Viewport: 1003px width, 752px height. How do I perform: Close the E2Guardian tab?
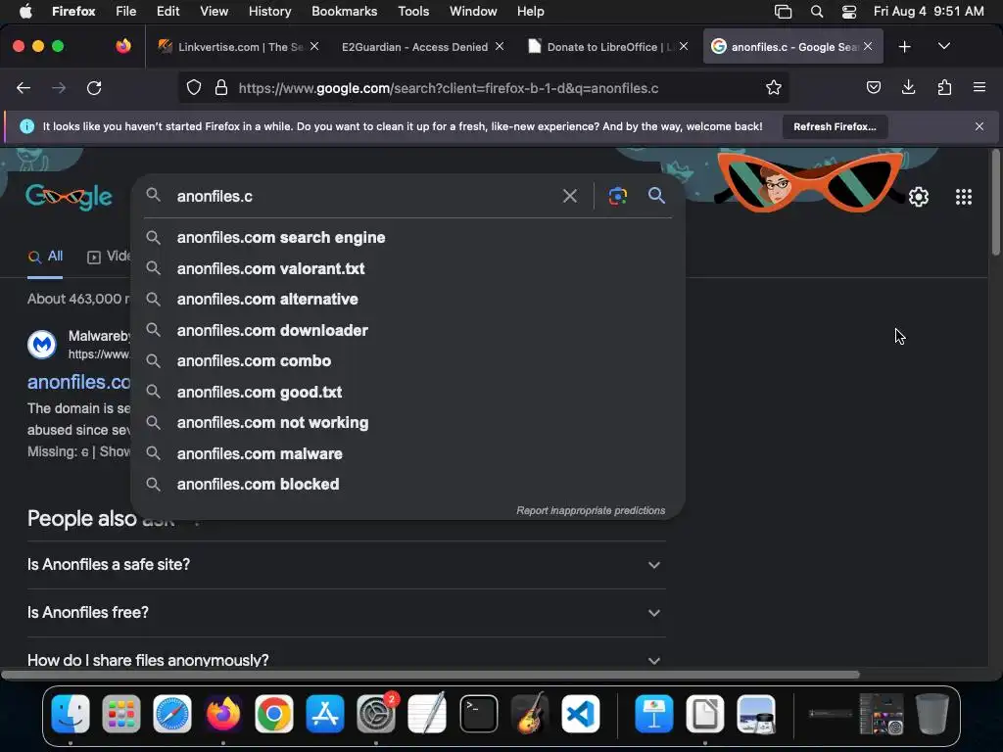tap(500, 46)
